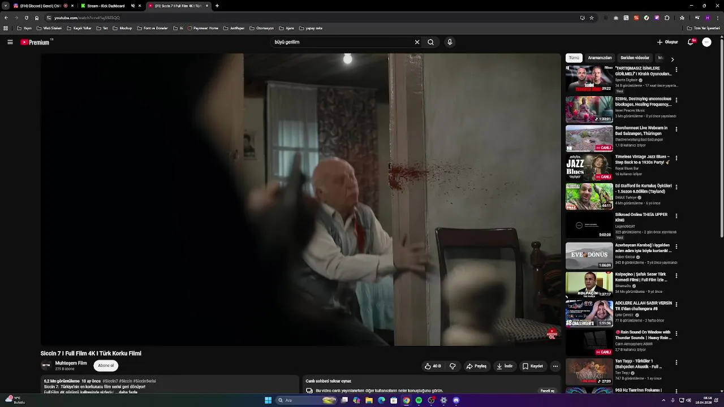Select the Aramanızdan filter chip
Image resolution: width=724 pixels, height=407 pixels.
pos(600,58)
